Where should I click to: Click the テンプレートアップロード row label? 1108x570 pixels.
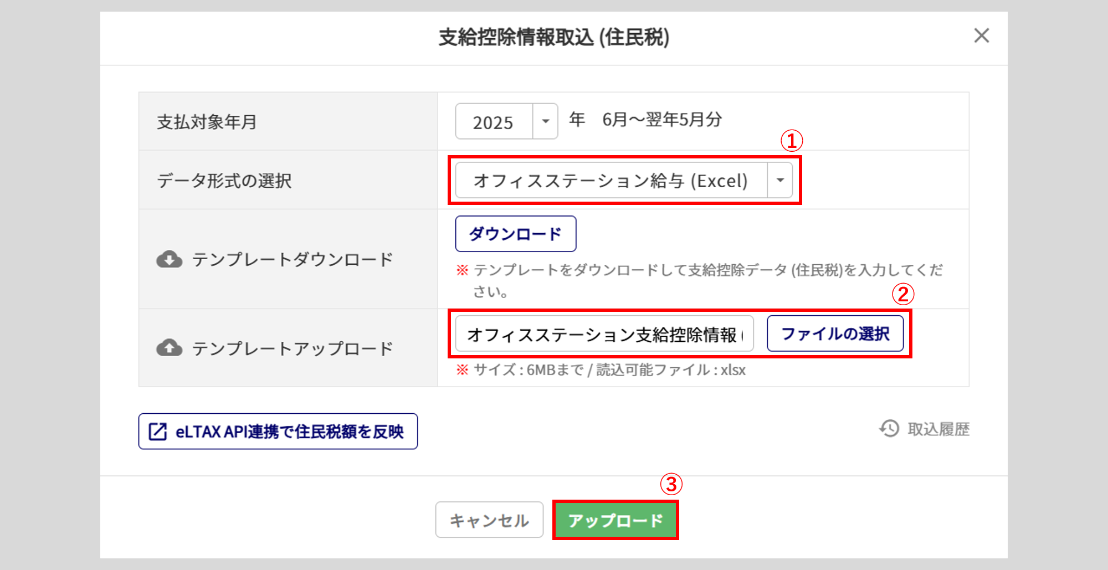(292, 348)
